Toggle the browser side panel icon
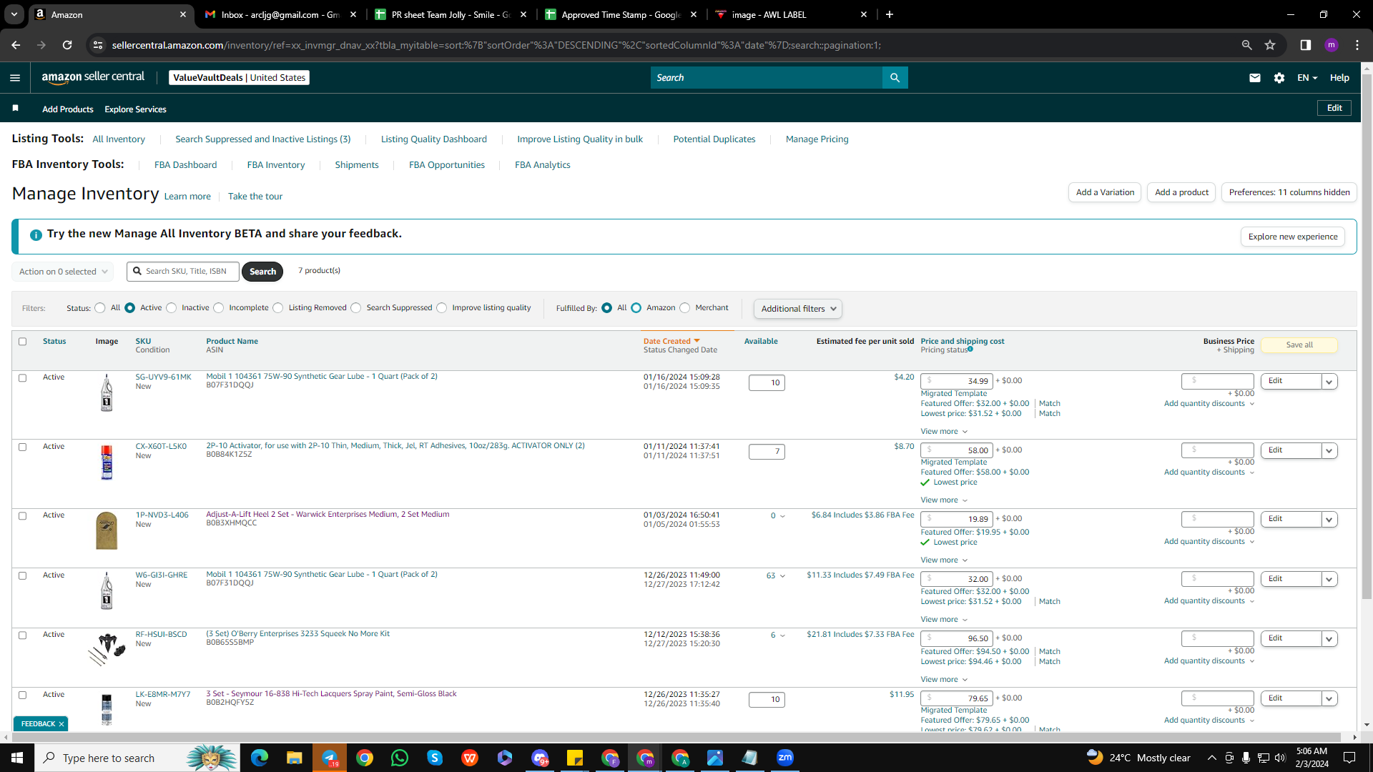 [1306, 45]
